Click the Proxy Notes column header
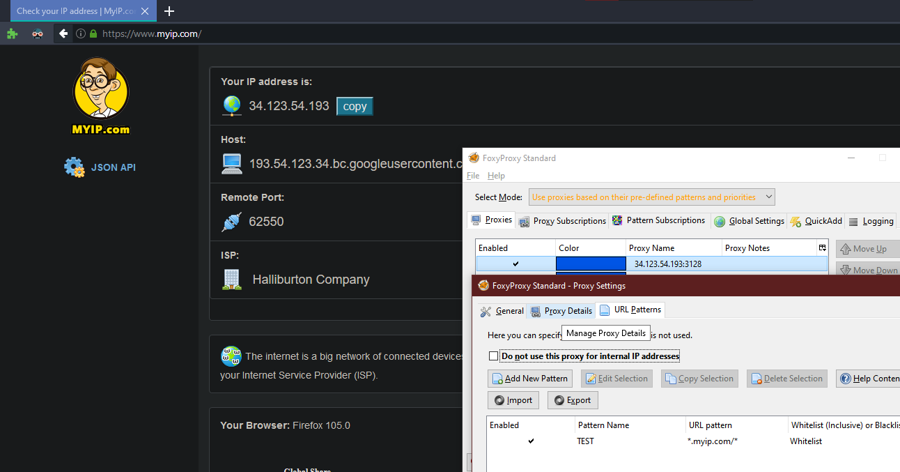This screenshot has height=472, width=900. click(769, 248)
